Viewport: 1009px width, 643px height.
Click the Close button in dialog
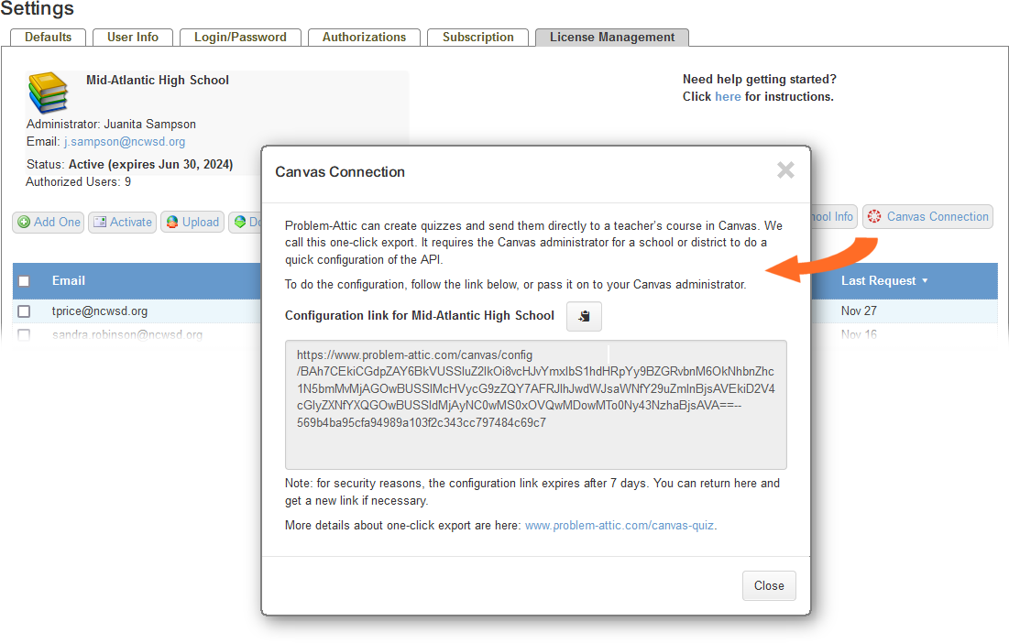(x=769, y=586)
